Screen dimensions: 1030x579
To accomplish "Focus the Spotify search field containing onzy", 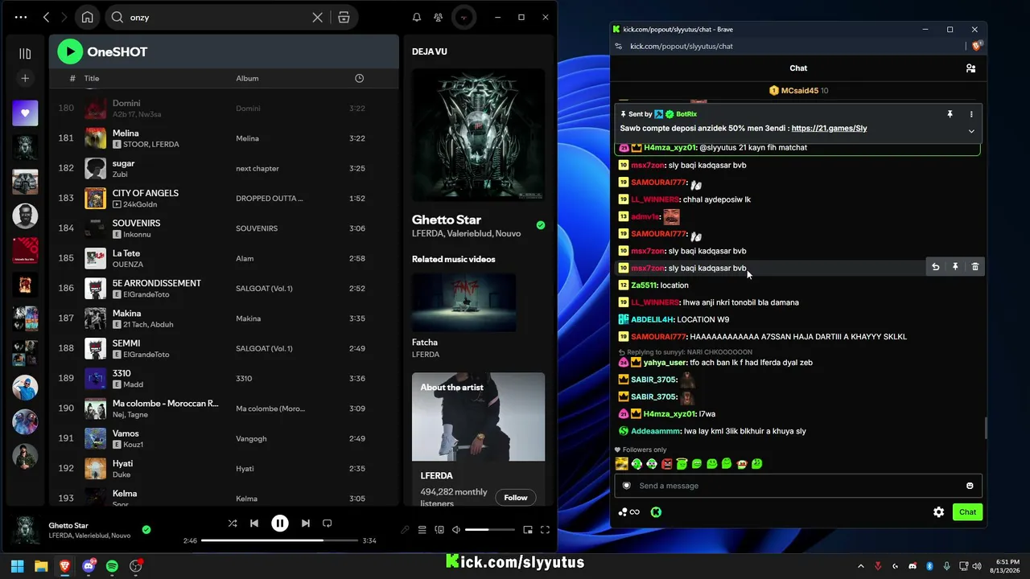I will [x=216, y=17].
